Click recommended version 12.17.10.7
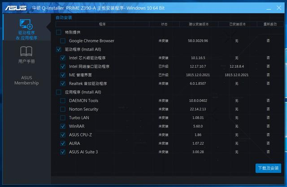This screenshot has width=287, height=187. 198,67
